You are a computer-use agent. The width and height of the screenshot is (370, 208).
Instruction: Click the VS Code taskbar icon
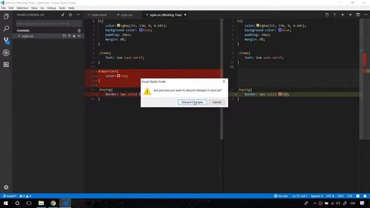65,203
